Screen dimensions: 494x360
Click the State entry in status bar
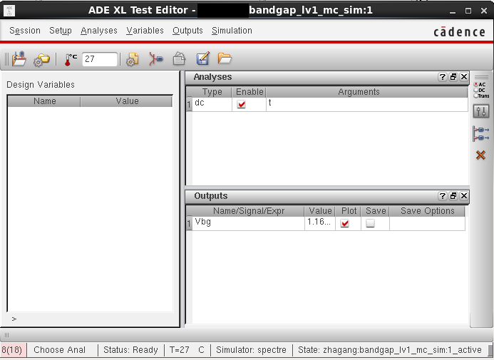coord(390,350)
